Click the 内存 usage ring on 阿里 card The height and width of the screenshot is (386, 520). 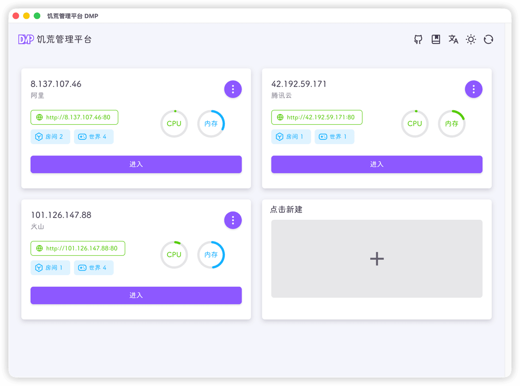pos(211,124)
